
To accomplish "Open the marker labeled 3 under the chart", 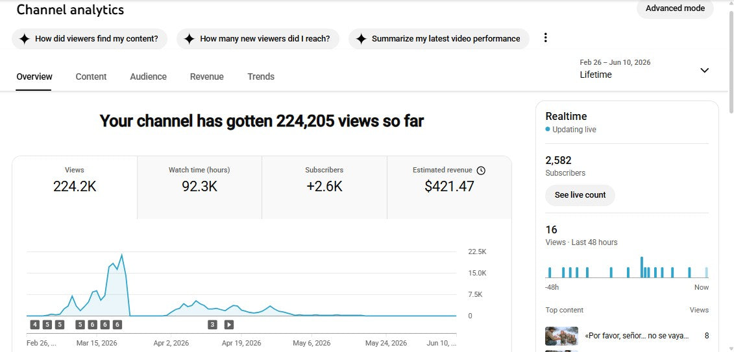I will [x=212, y=324].
